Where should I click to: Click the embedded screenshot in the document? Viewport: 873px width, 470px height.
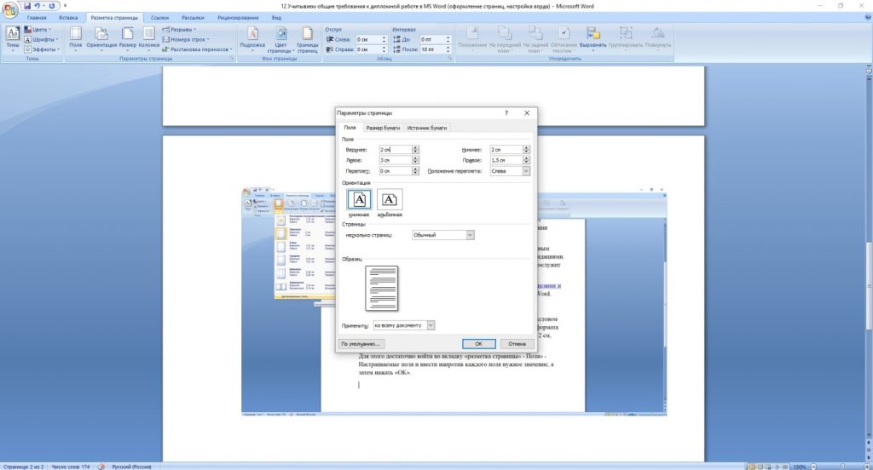point(454,302)
